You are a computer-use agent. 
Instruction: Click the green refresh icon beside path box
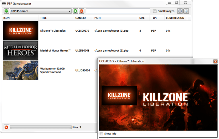(6, 11)
